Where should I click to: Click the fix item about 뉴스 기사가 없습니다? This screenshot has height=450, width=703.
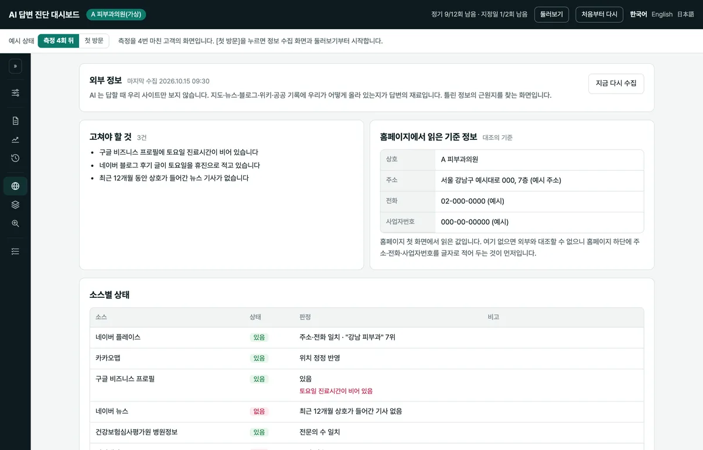pyautogui.click(x=174, y=178)
